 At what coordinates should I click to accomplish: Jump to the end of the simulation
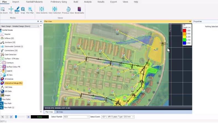click(x=28, y=117)
